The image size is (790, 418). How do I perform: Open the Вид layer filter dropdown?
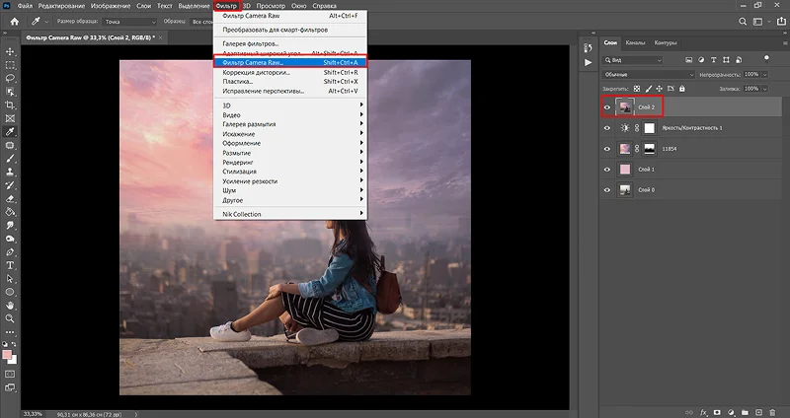coord(633,60)
